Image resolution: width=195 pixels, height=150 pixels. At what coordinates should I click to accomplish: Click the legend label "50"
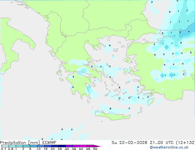95,149
